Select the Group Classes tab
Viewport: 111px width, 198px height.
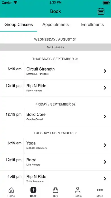[x=19, y=24]
